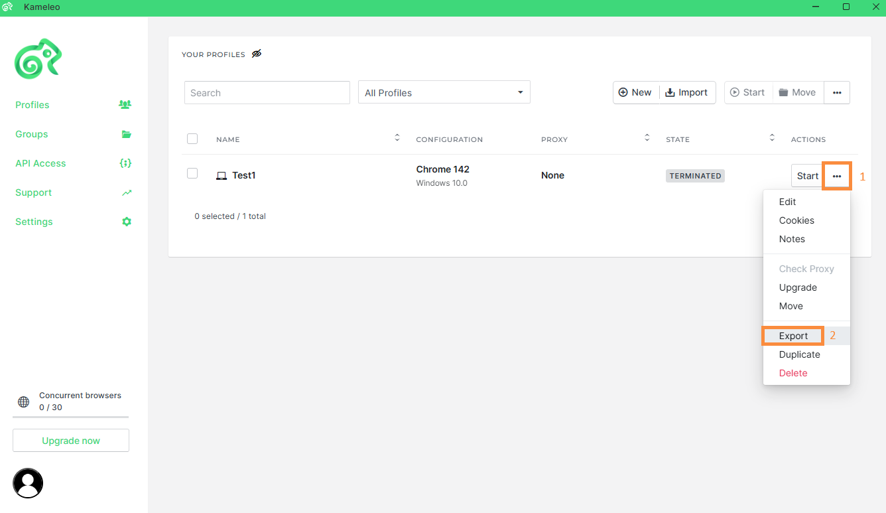Maximize the Kameleo window
The width and height of the screenshot is (886, 513).
point(846,7)
